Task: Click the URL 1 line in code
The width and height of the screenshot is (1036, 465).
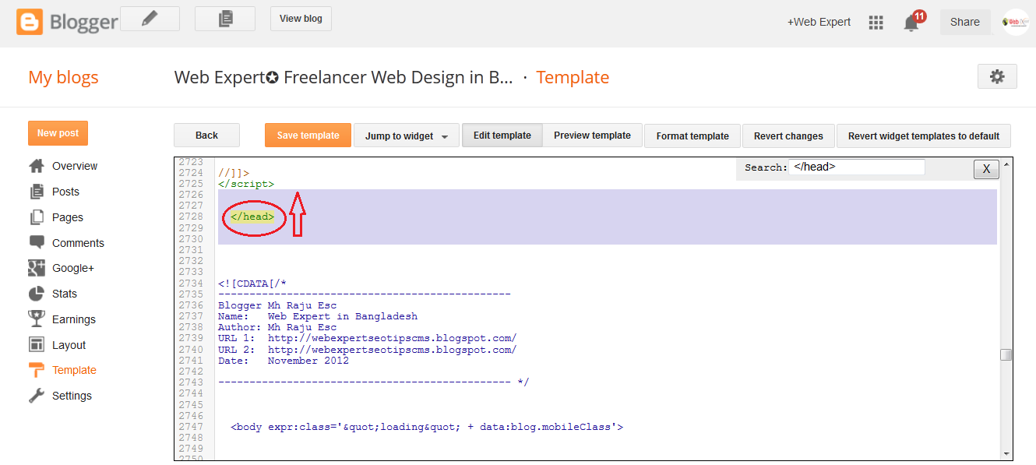Action: (x=367, y=338)
